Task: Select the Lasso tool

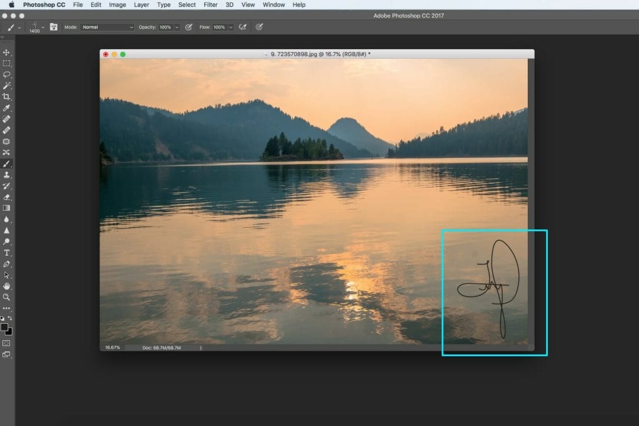Action: [x=7, y=75]
